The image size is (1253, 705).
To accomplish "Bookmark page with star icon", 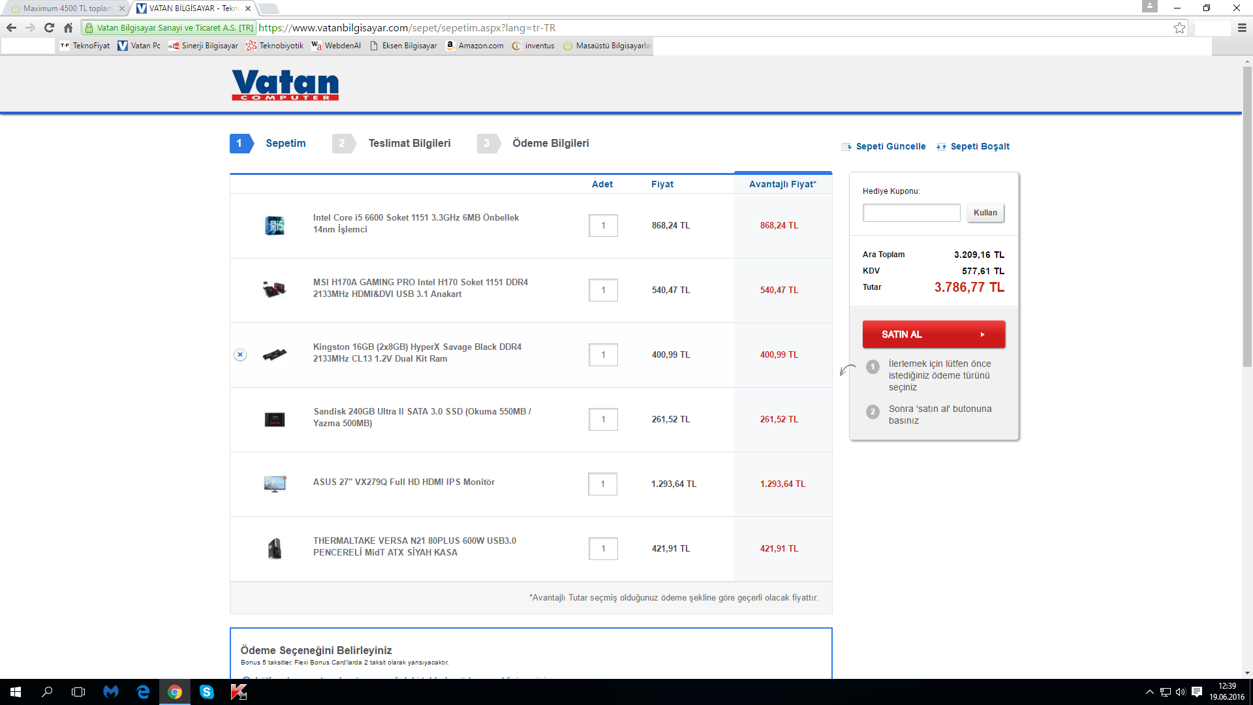I will 1179,27.
